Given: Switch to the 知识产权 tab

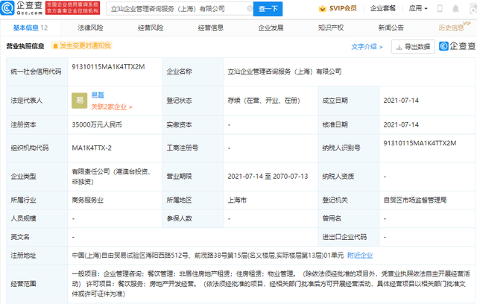Looking at the screenshot, I should [x=331, y=28].
